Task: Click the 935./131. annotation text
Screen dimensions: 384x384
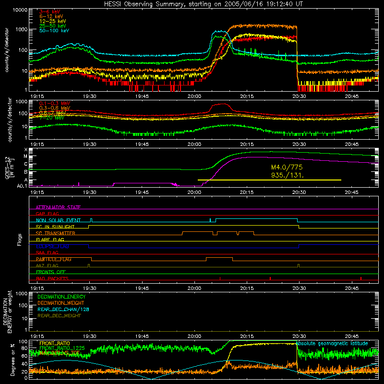Action: (287, 175)
